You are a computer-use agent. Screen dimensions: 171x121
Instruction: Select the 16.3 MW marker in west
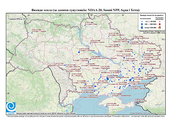[32, 33]
